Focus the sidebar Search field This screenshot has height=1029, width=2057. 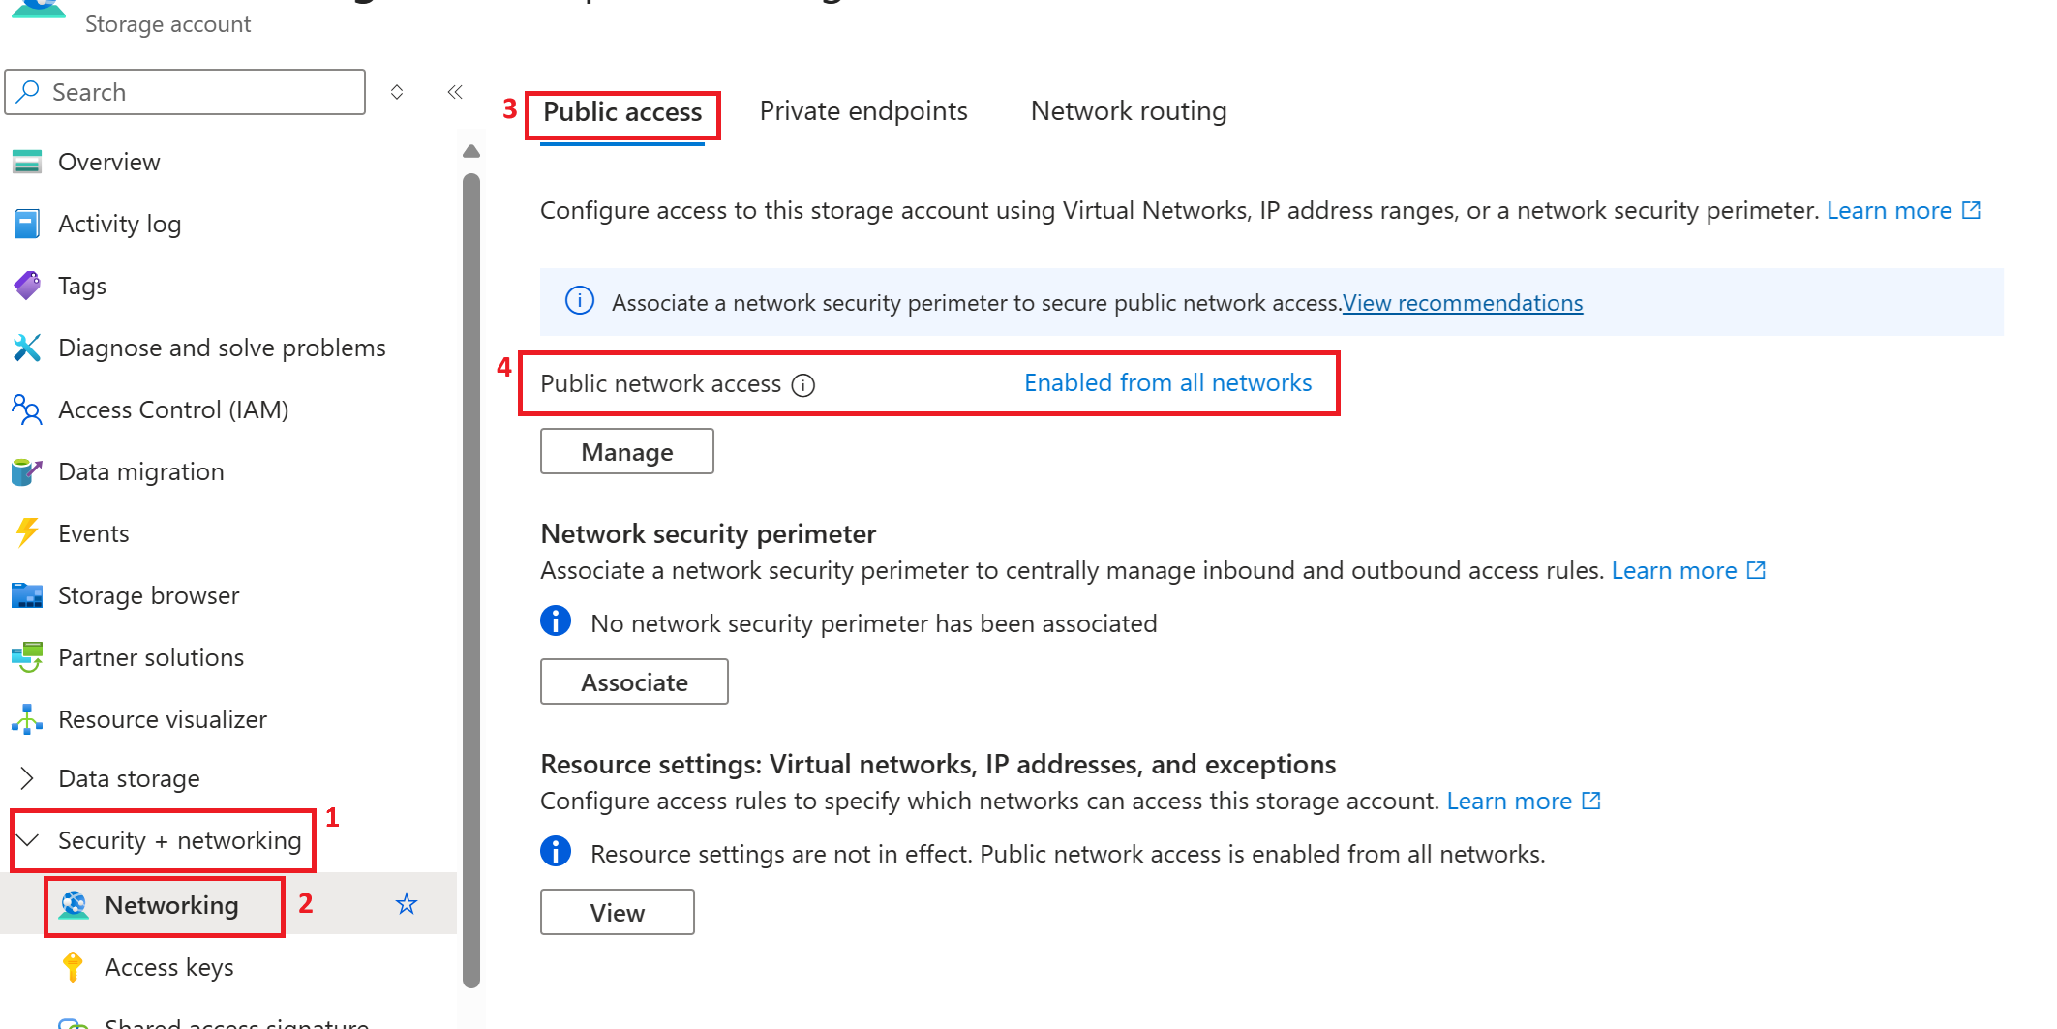(186, 92)
